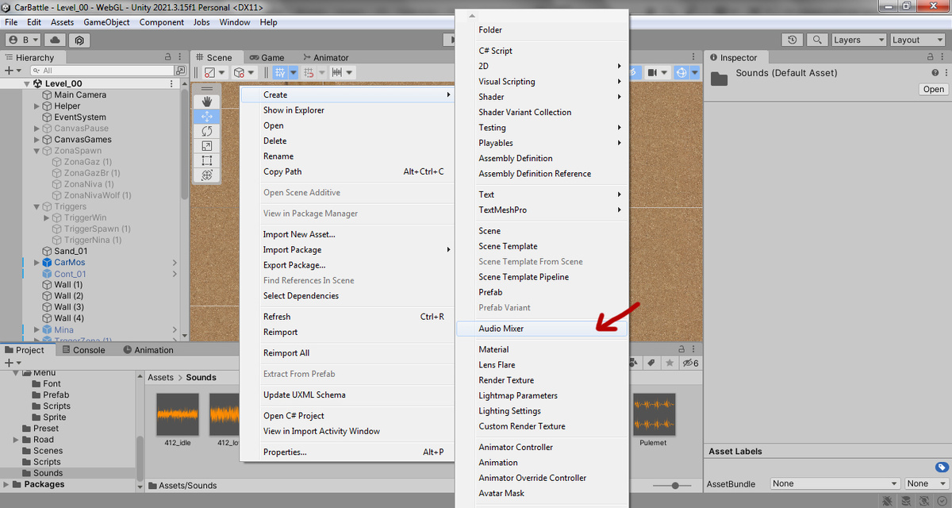This screenshot has width=952, height=508.
Task: Open Unity Plastic SCM version control icon
Action: 79,40
